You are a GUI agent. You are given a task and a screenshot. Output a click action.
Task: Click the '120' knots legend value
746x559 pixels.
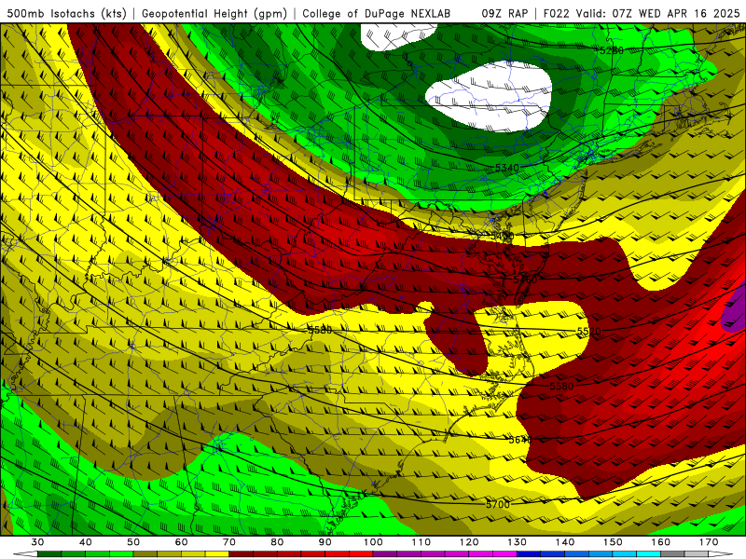469,542
